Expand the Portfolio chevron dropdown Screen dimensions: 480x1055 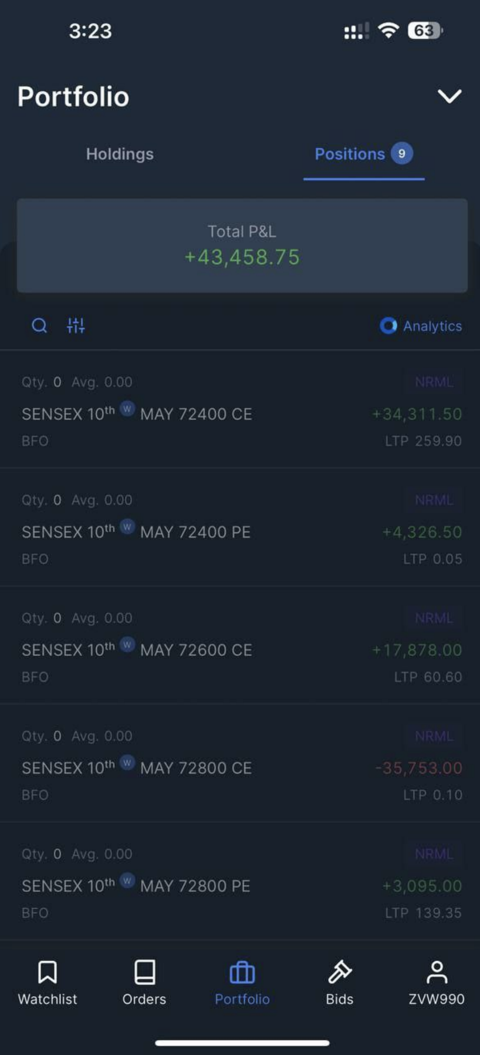point(449,96)
